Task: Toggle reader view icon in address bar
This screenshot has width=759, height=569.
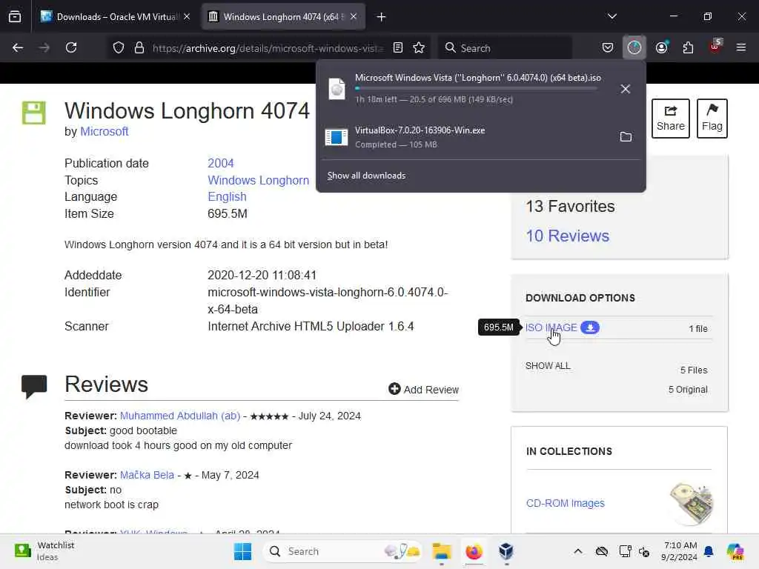Action: pos(398,48)
